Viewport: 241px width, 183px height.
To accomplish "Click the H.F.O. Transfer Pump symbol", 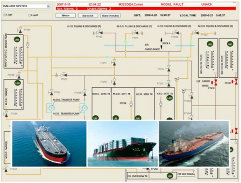I will coord(84,108).
